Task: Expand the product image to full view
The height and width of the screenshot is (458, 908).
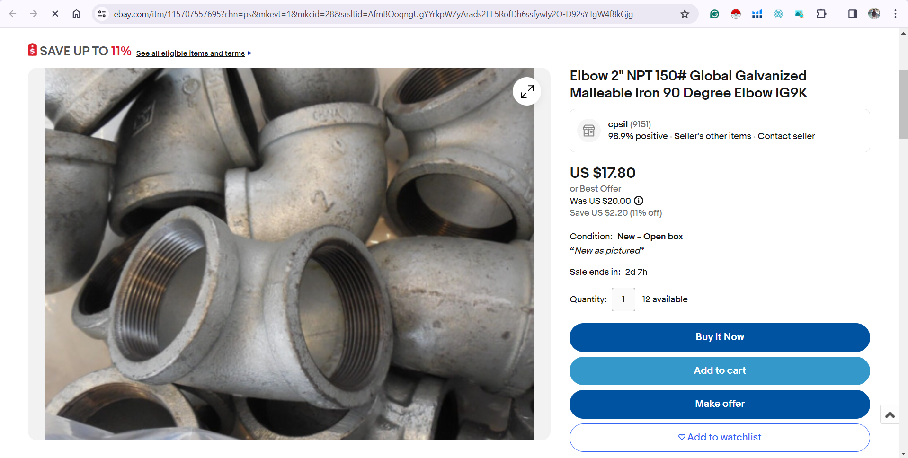Action: [x=527, y=91]
